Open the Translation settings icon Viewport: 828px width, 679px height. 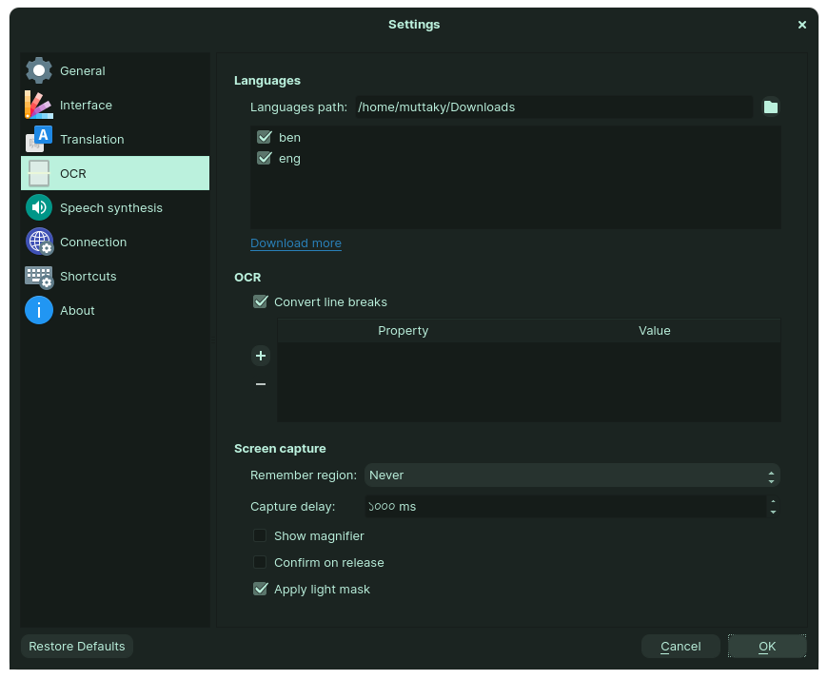[39, 139]
